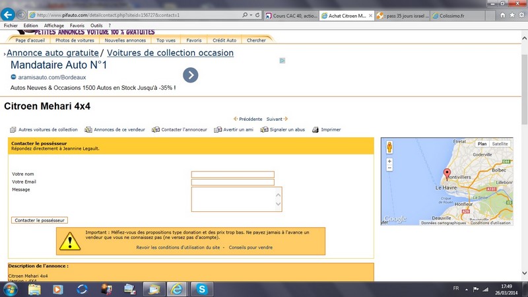The height and width of the screenshot is (297, 528).
Task: Click the AdChoices icon on ad
Action: [282, 61]
